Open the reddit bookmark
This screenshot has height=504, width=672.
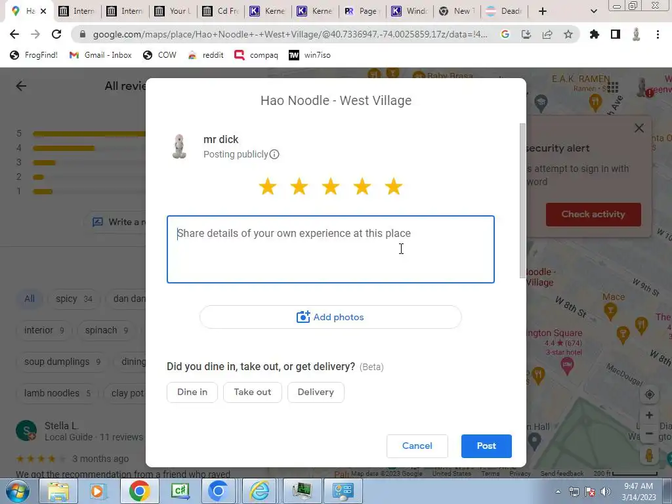click(x=205, y=55)
